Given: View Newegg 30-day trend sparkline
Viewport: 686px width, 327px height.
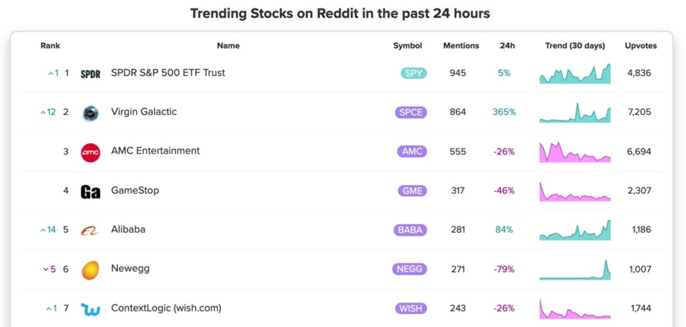Looking at the screenshot, I should (x=575, y=269).
